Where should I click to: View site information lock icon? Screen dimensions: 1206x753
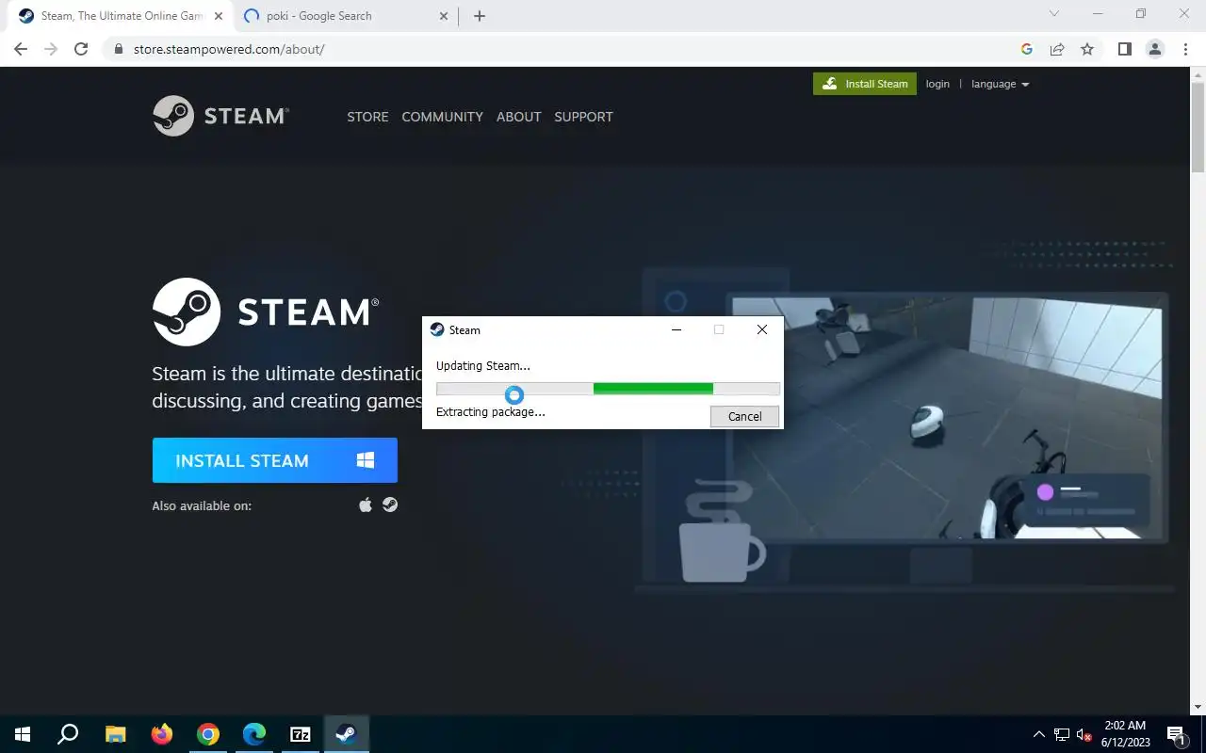pos(119,49)
